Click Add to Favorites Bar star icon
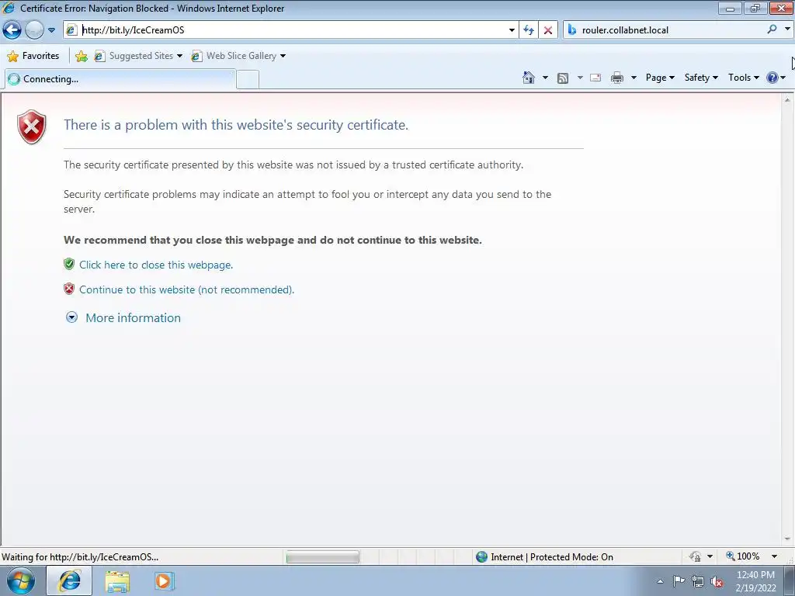 [x=81, y=56]
